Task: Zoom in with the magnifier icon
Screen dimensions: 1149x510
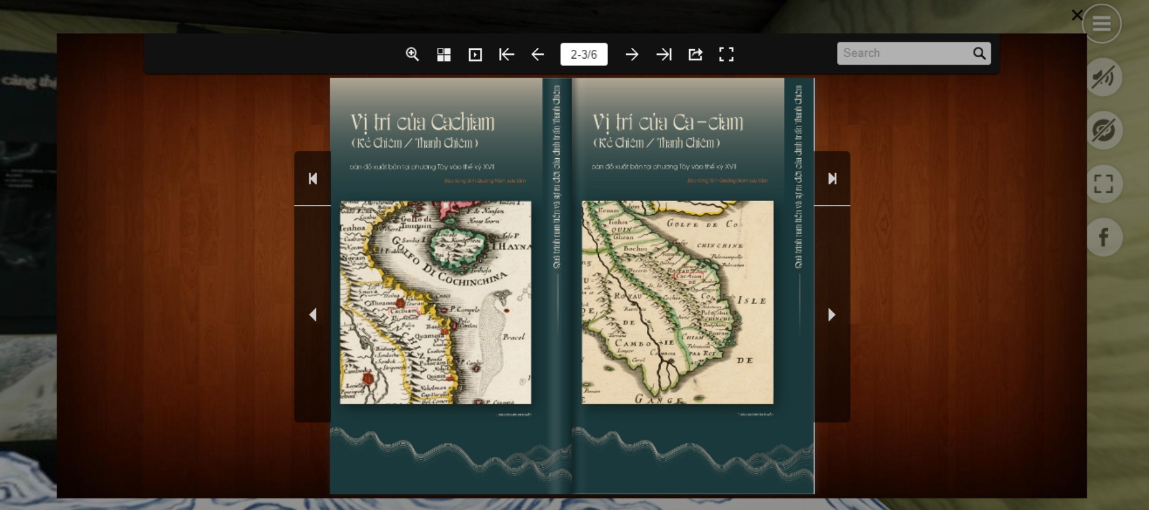Action: pyautogui.click(x=412, y=54)
